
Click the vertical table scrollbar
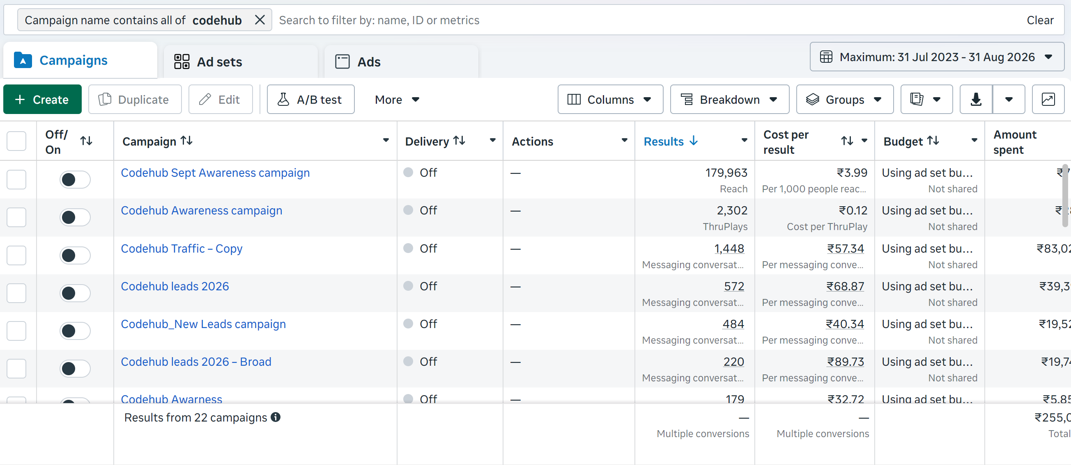1065,195
